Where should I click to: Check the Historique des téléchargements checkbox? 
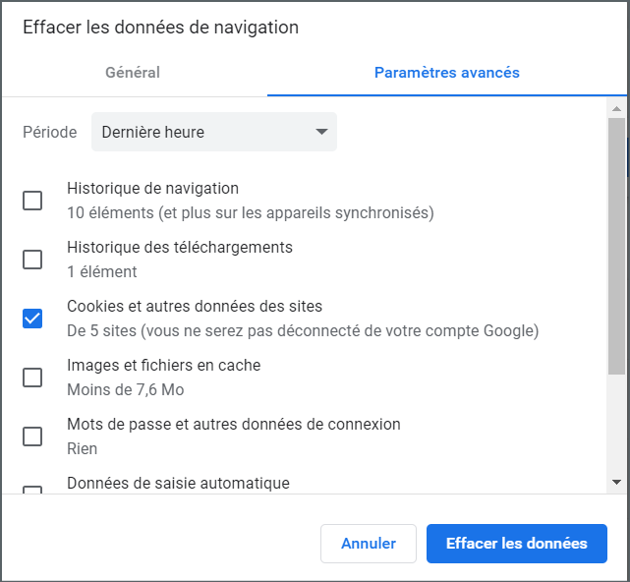32,260
